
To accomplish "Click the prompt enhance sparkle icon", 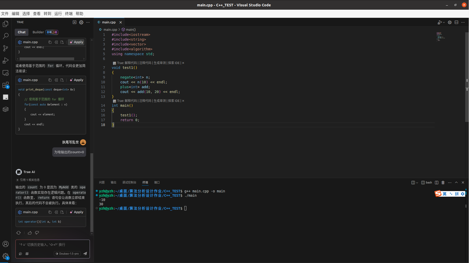I will (x=20, y=254).
